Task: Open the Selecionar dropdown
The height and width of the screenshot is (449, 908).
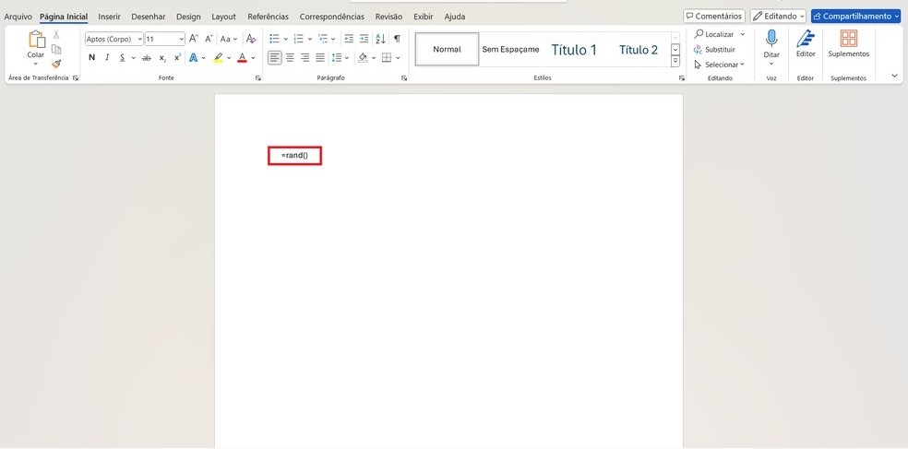Action: point(719,65)
